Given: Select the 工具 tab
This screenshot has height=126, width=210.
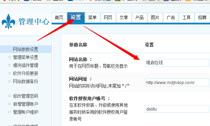Looking at the screenshot, I should click(x=186, y=17).
